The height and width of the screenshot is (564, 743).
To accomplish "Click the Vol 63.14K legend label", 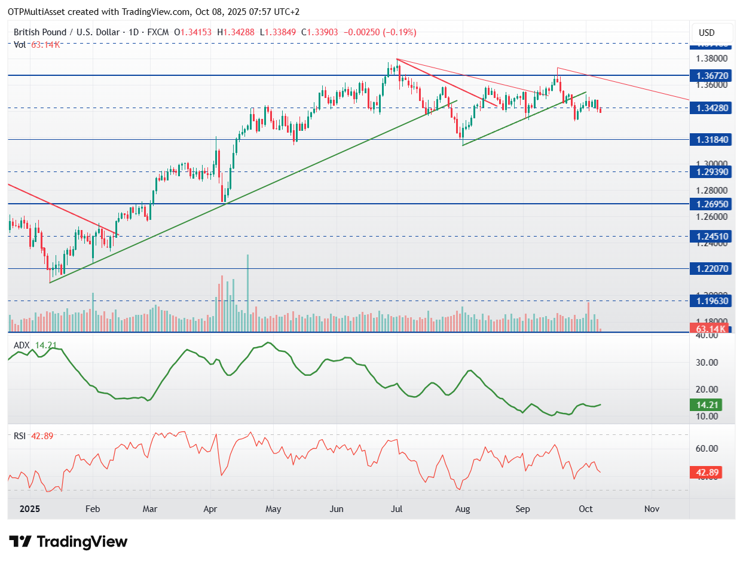I will (x=36, y=44).
